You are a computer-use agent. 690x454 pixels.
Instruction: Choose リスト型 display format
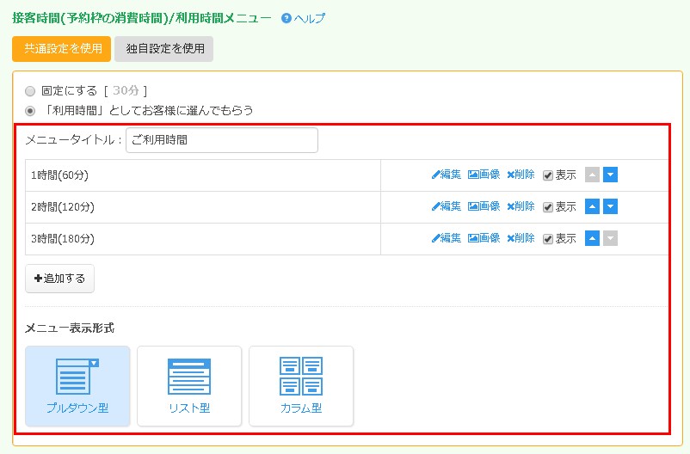click(189, 386)
